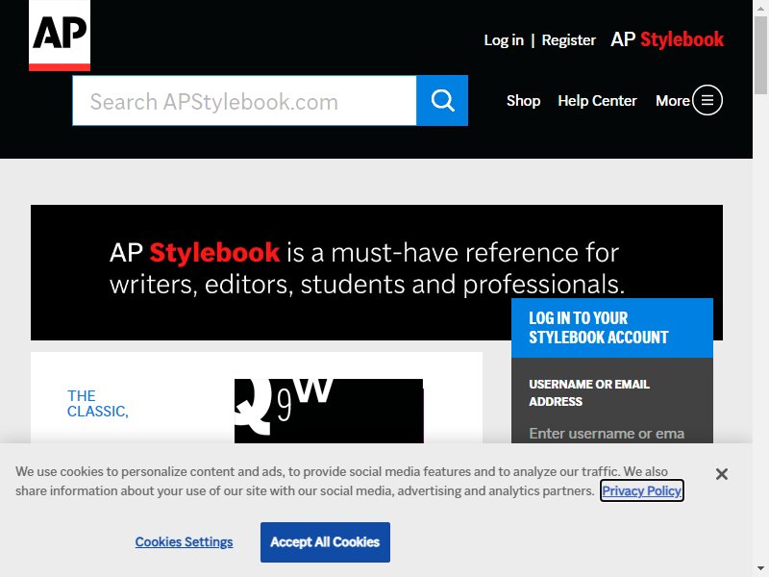Click "LOG IN TO YOUR STYLEBOOK ACCOUNT" heading
769x577 pixels.
point(598,328)
